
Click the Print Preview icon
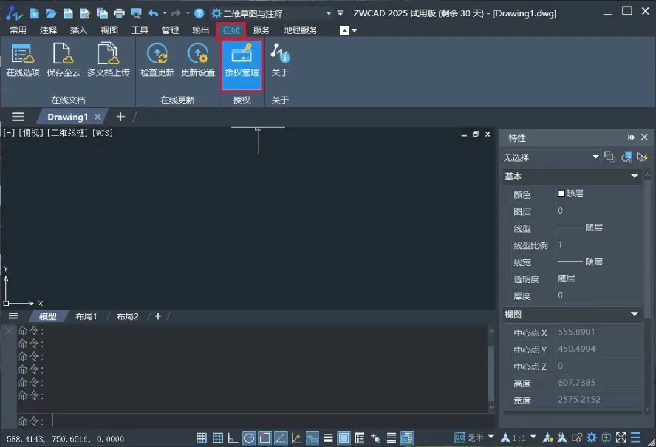[136, 13]
